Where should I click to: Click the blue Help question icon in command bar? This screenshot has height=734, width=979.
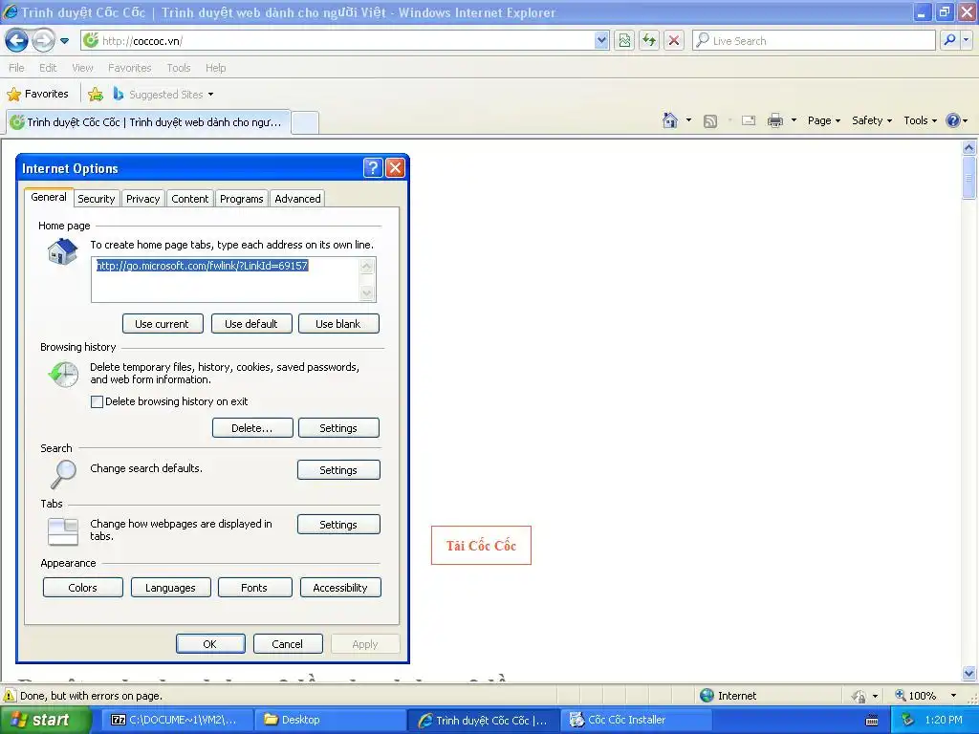click(953, 120)
